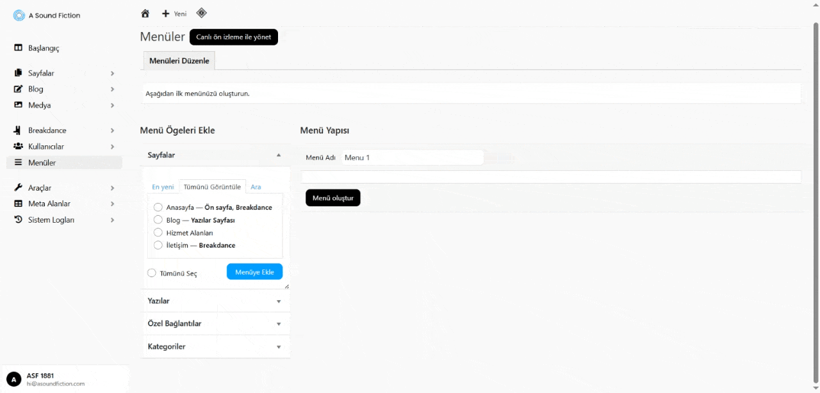Expand the Sayfalar sidebar submenu chevron

click(x=112, y=74)
